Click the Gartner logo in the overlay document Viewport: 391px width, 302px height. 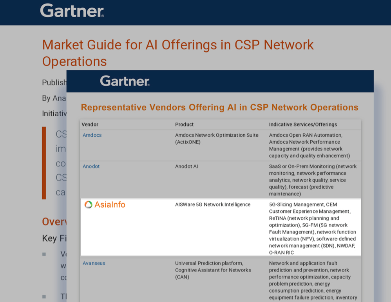(x=125, y=81)
